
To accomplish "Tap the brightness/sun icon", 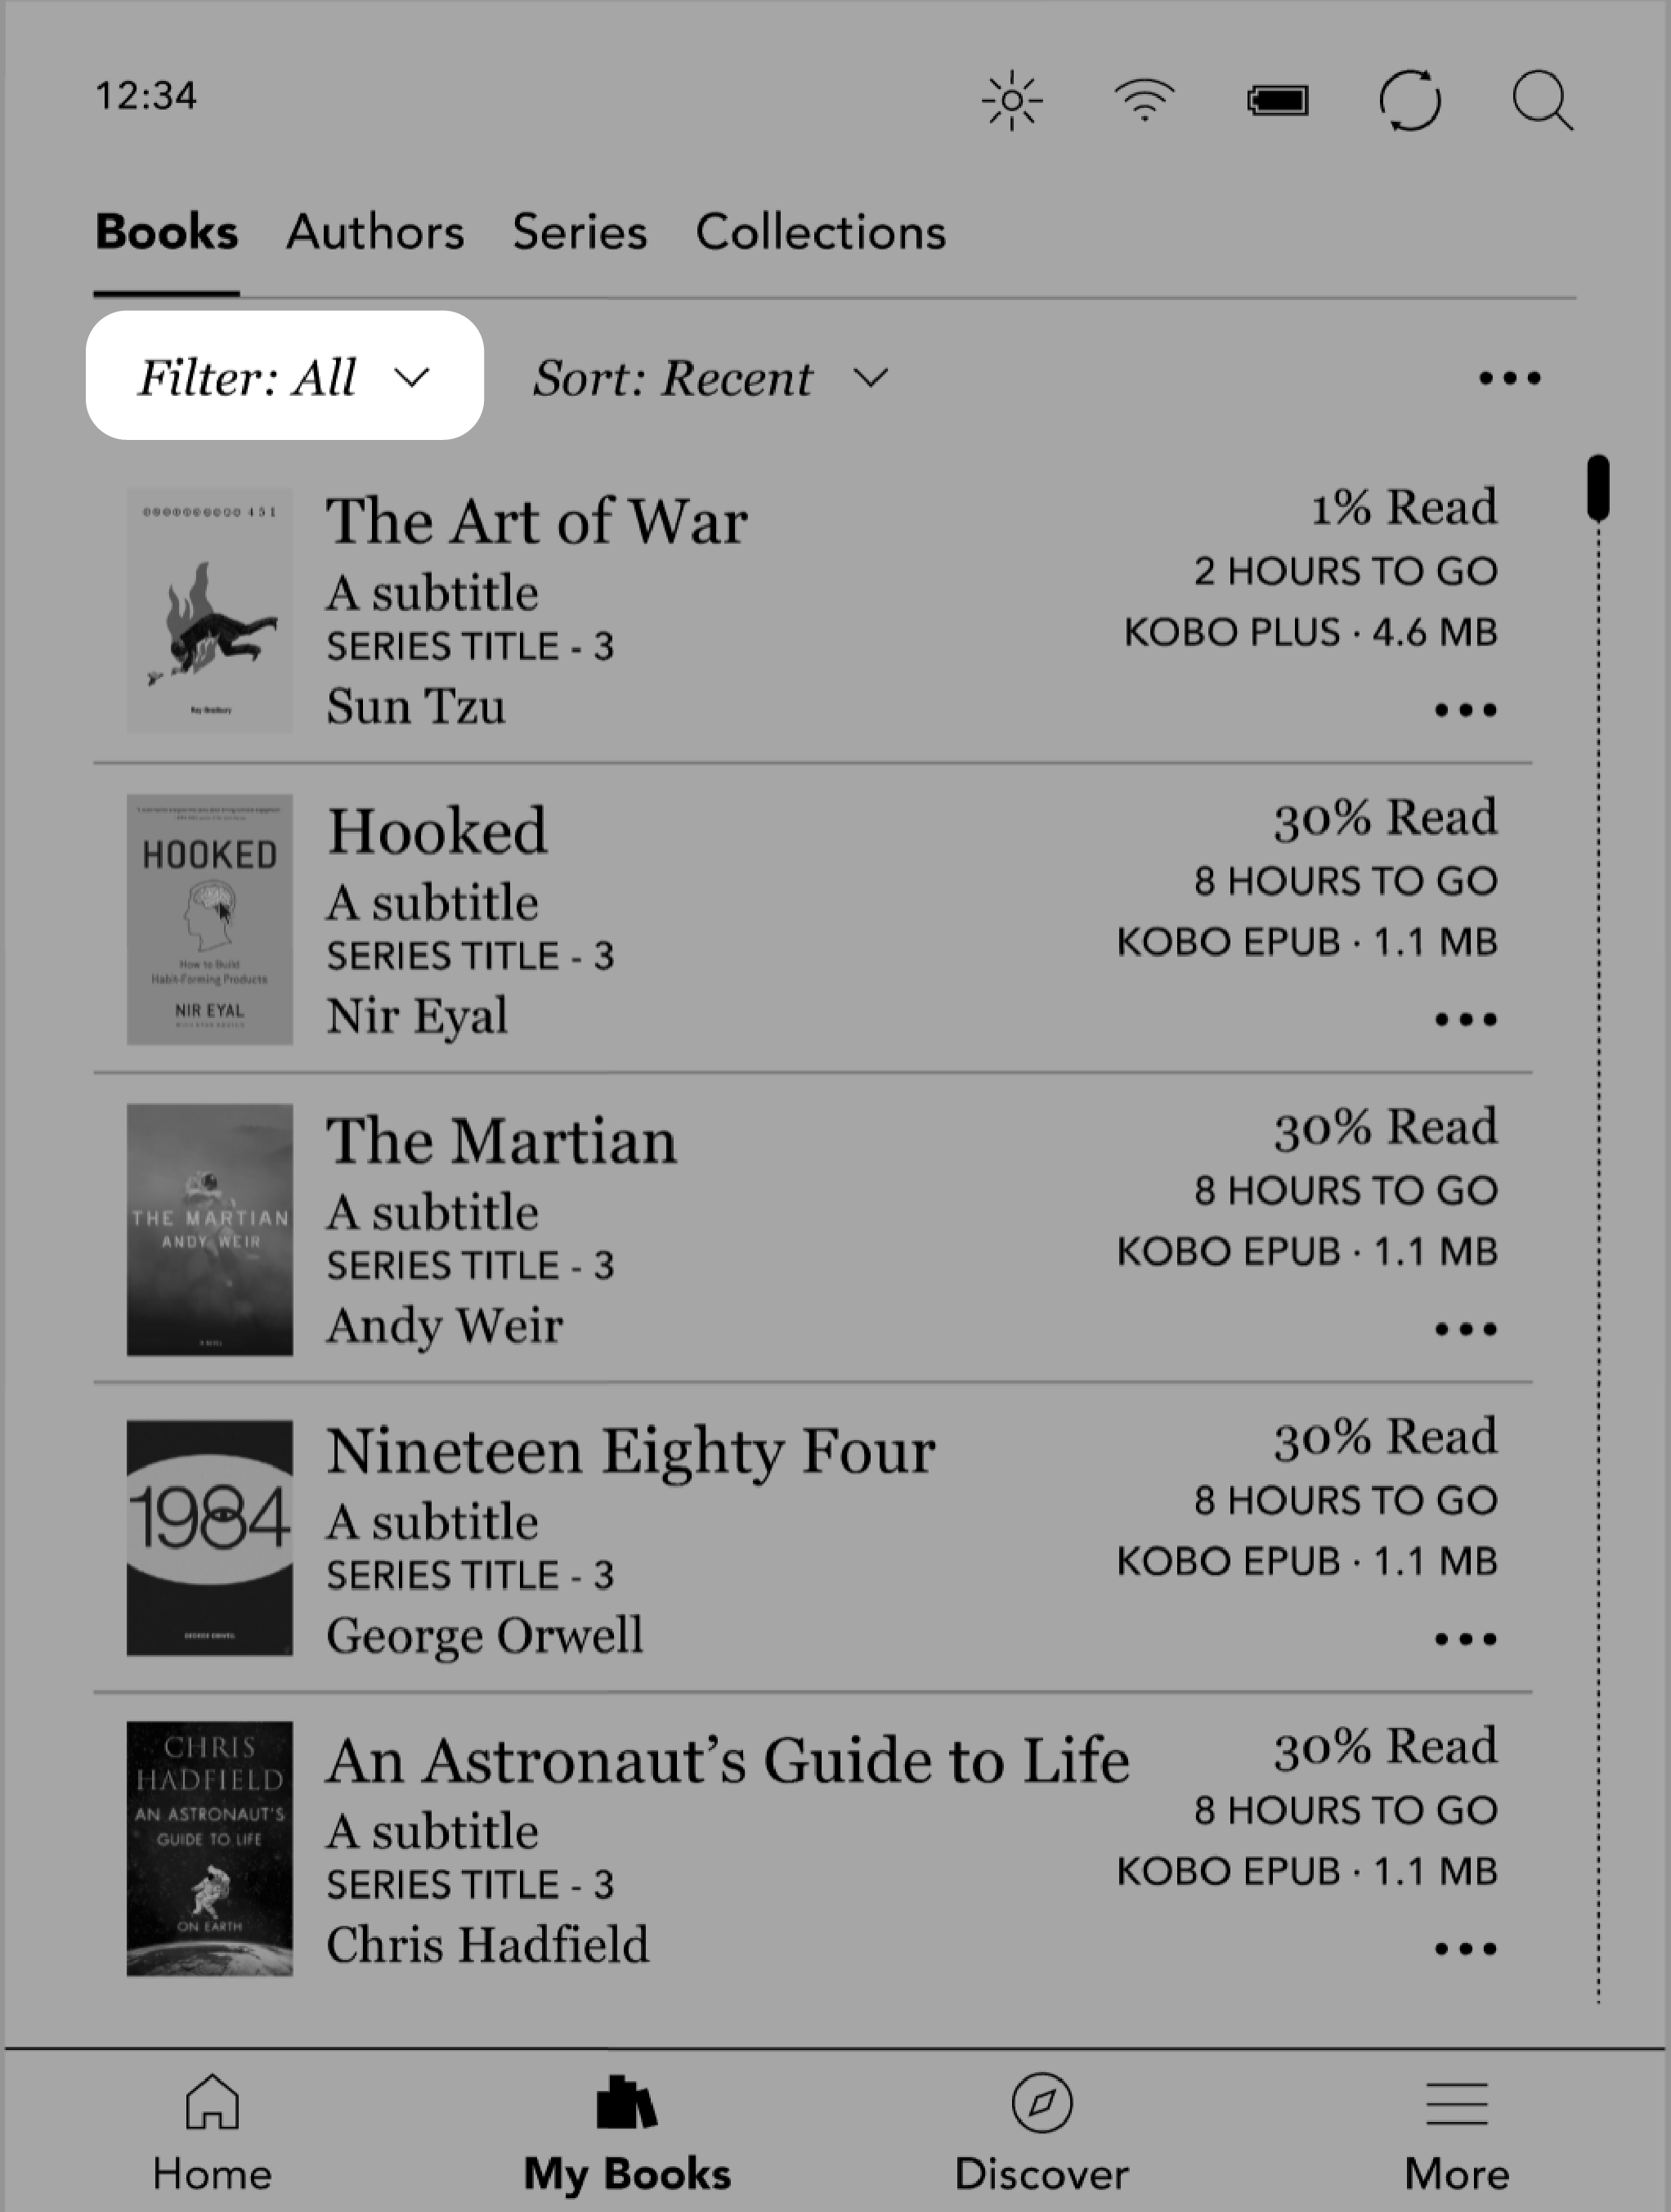I will (x=1016, y=100).
